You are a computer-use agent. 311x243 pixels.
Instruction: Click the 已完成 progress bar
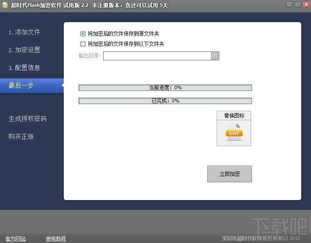165,101
